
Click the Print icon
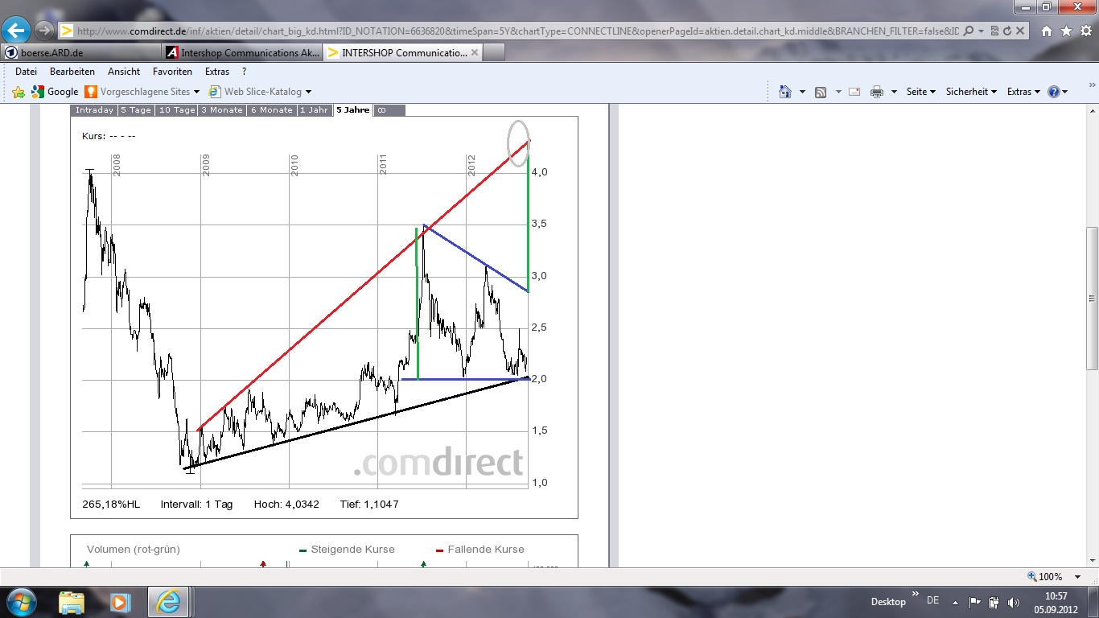tap(875, 92)
